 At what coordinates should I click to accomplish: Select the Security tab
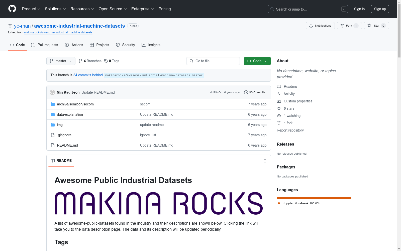[125, 45]
